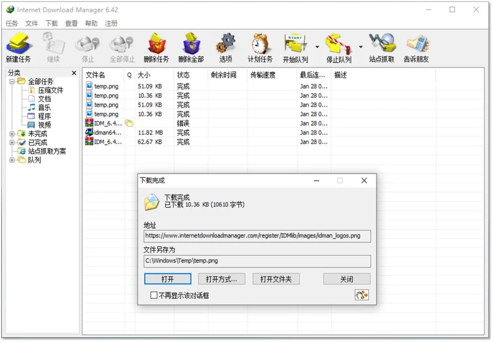Image resolution: width=493 pixels, height=342 pixels.
Task: Click the 打开方式... button
Action: 222,279
